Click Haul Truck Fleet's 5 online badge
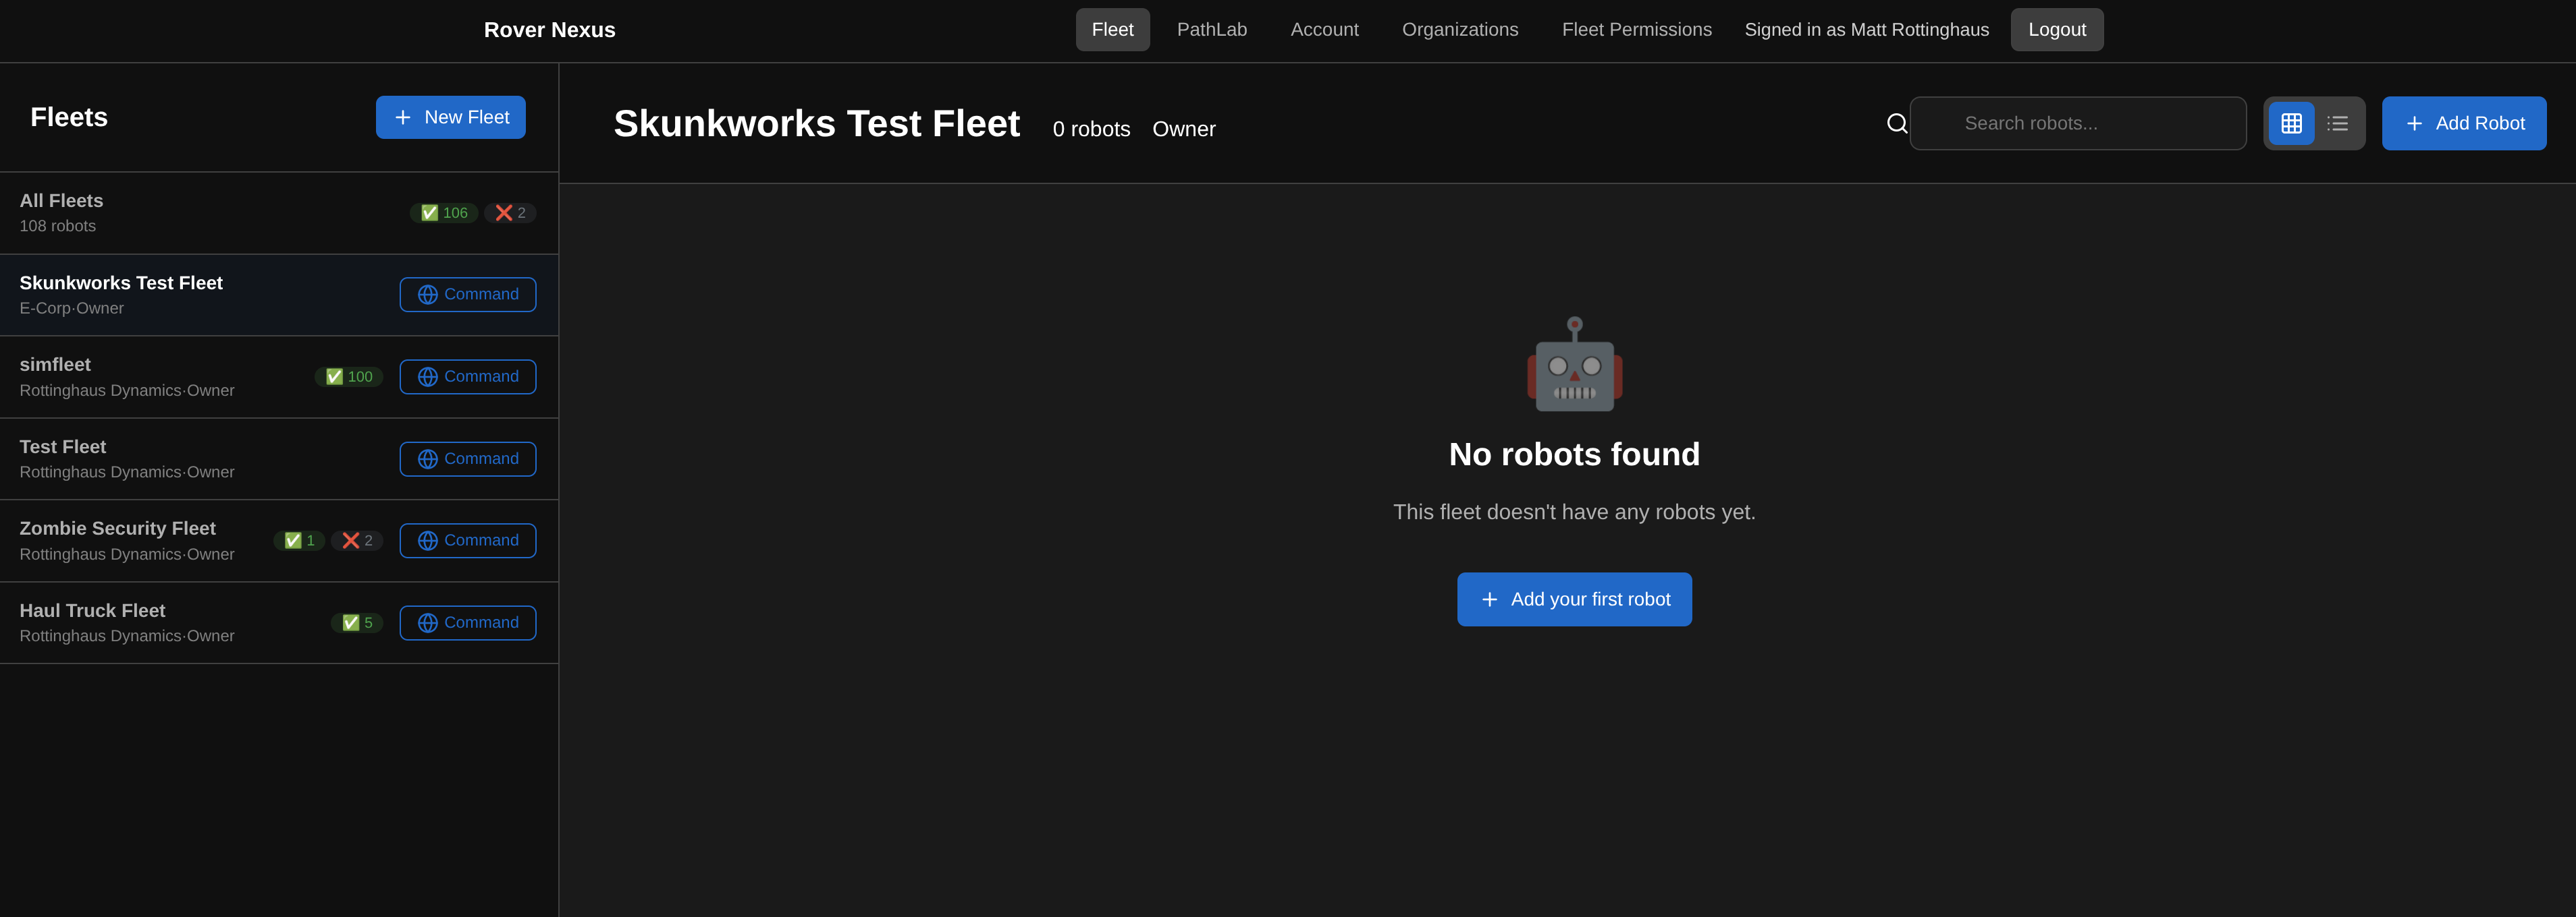This screenshot has width=2576, height=917. click(x=357, y=622)
